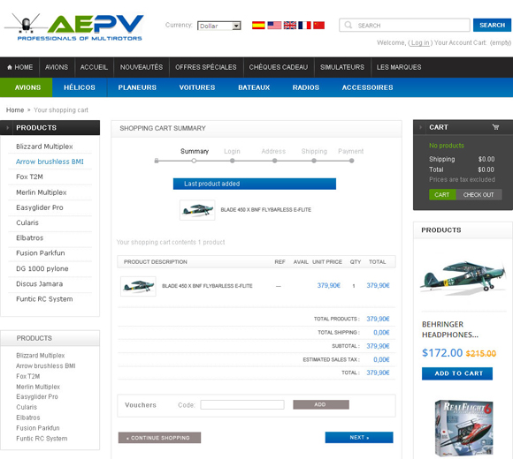The height and width of the screenshot is (459, 513).
Task: Open the DG 1000 pylone link
Action: click(x=42, y=268)
